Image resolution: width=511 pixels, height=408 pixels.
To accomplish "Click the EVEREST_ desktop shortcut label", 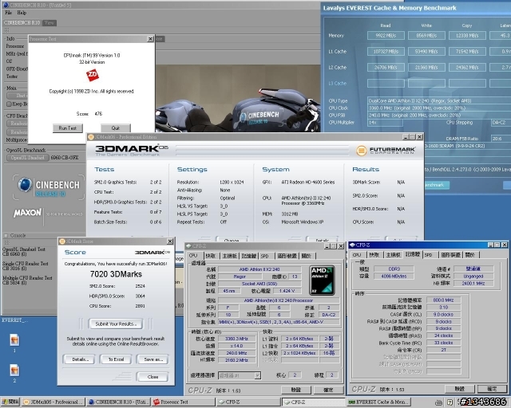I will click(14, 320).
